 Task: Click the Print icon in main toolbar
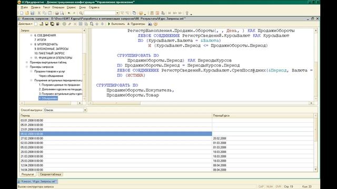coord(57,13)
